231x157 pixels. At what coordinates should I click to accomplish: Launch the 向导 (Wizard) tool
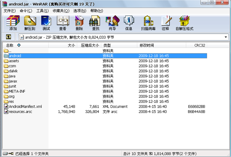[112, 23]
